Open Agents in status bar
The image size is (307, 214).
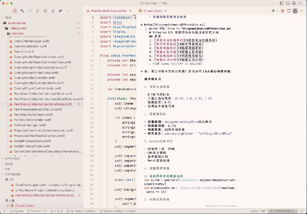point(17,211)
